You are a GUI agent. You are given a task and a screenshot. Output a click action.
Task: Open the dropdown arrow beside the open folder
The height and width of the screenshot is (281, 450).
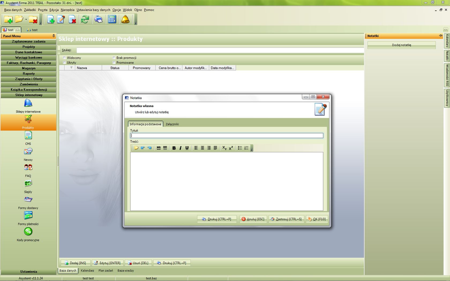tap(26, 20)
